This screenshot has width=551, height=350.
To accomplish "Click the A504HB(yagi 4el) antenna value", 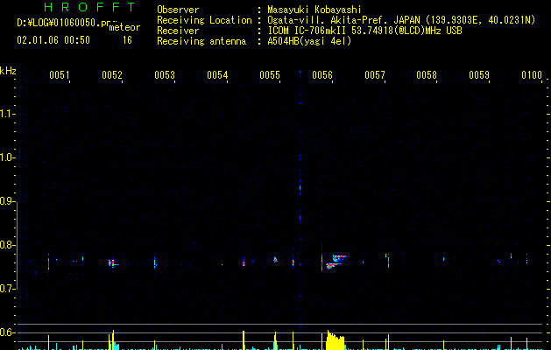I will pos(309,41).
